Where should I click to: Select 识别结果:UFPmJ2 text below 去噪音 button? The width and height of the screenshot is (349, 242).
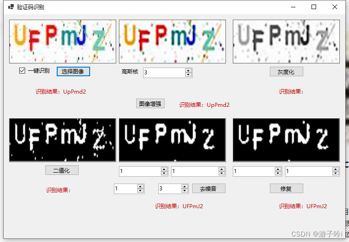point(179,206)
